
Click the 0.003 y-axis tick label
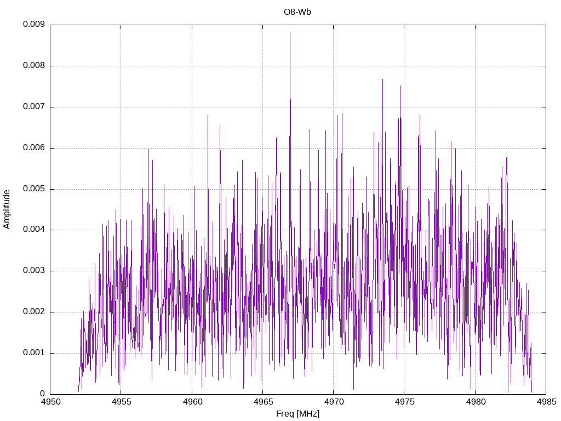click(34, 271)
